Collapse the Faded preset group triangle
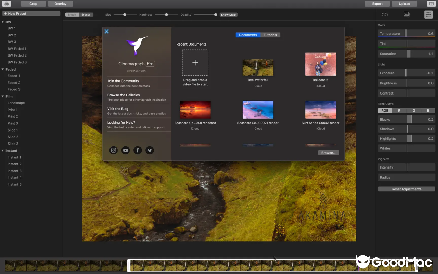Image resolution: width=438 pixels, height=274 pixels. click(x=3, y=69)
